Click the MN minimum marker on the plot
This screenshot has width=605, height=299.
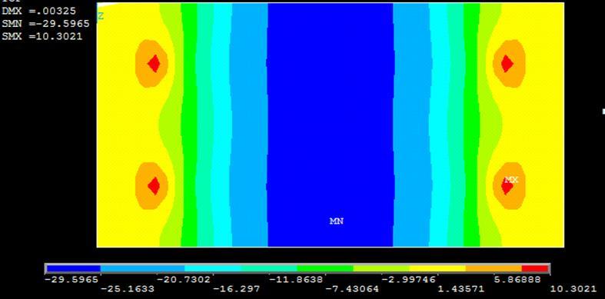pos(337,221)
